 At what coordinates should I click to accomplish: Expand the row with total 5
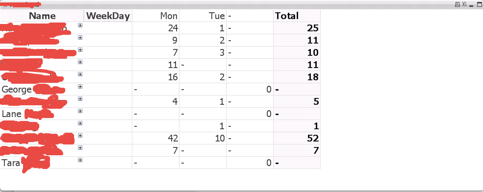coord(80,99)
